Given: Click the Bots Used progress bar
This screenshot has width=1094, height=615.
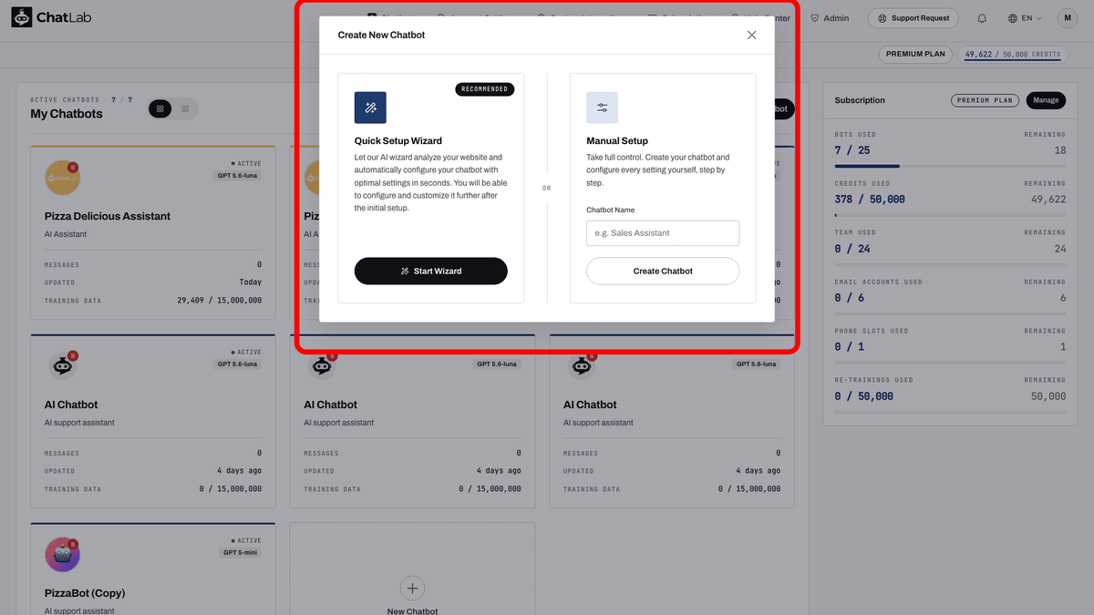Looking at the screenshot, I should (950, 166).
